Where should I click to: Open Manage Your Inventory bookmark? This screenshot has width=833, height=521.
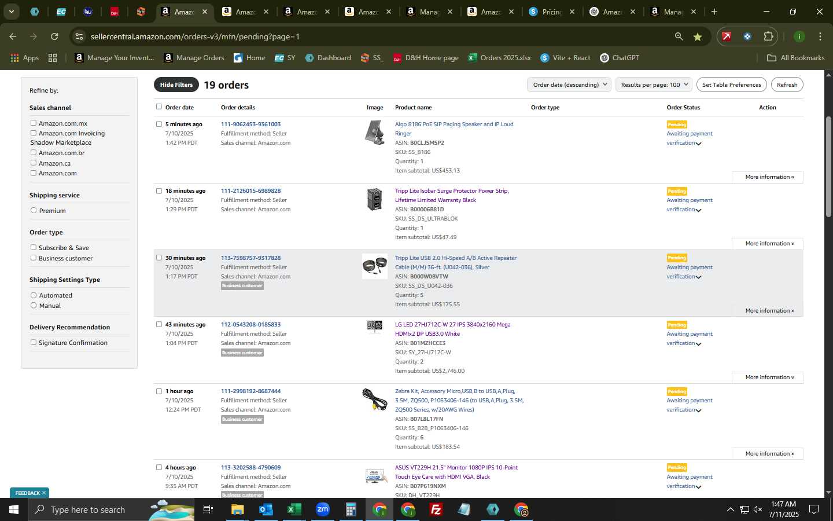(115, 58)
